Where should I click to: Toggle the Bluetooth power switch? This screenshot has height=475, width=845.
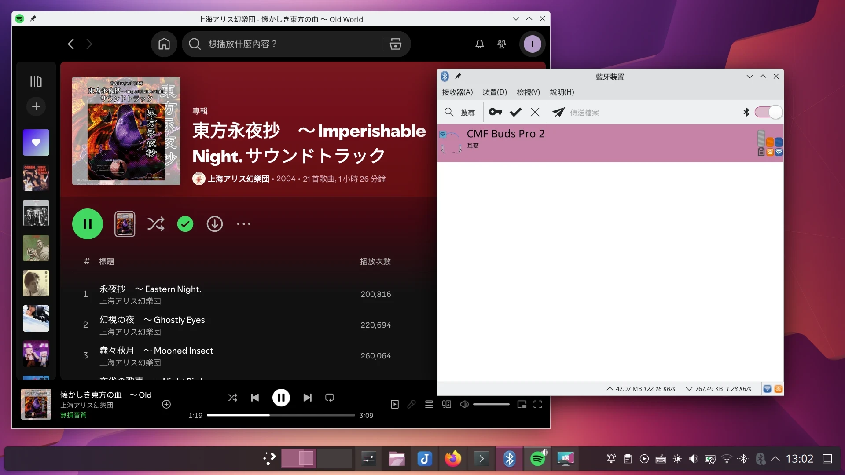(768, 112)
